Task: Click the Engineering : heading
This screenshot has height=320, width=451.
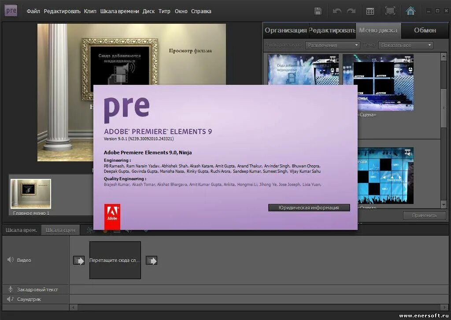Action: click(117, 160)
